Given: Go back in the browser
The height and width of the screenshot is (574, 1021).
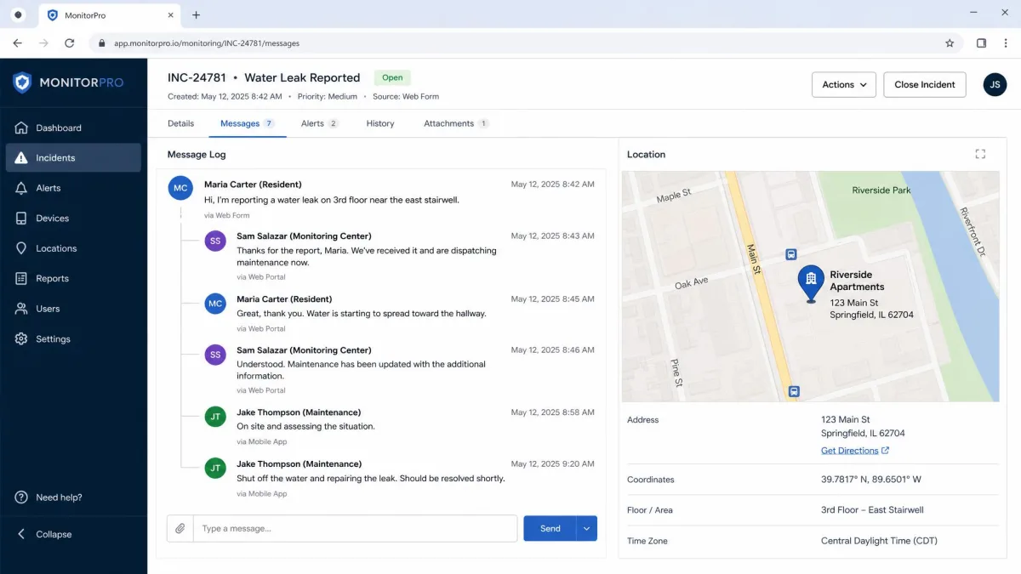Looking at the screenshot, I should (17, 43).
